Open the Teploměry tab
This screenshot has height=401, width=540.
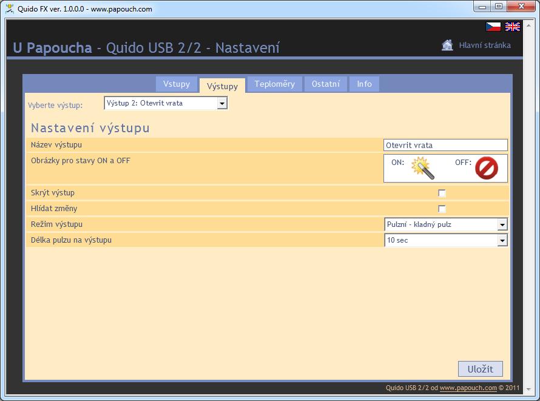click(274, 84)
